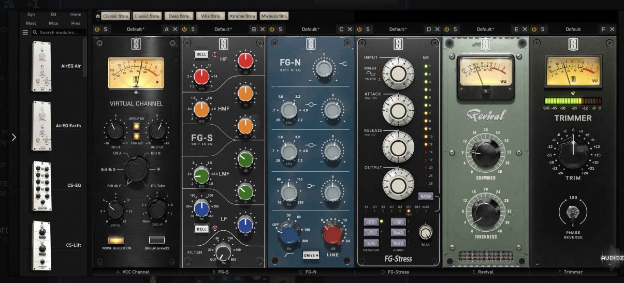
Task: Open the FG-Stress preset dropdown showing Default
Action: tap(397, 29)
